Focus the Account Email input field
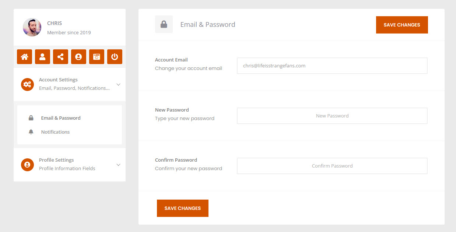This screenshot has height=232, width=456. pos(332,66)
